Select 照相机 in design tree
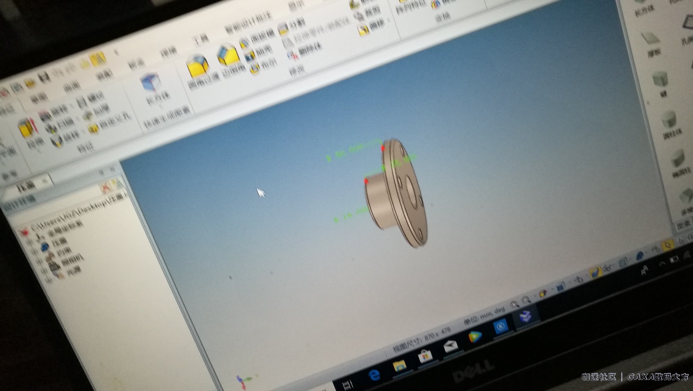 click(x=72, y=260)
